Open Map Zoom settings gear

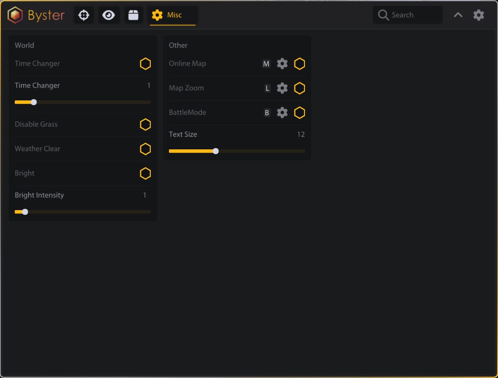(x=282, y=88)
